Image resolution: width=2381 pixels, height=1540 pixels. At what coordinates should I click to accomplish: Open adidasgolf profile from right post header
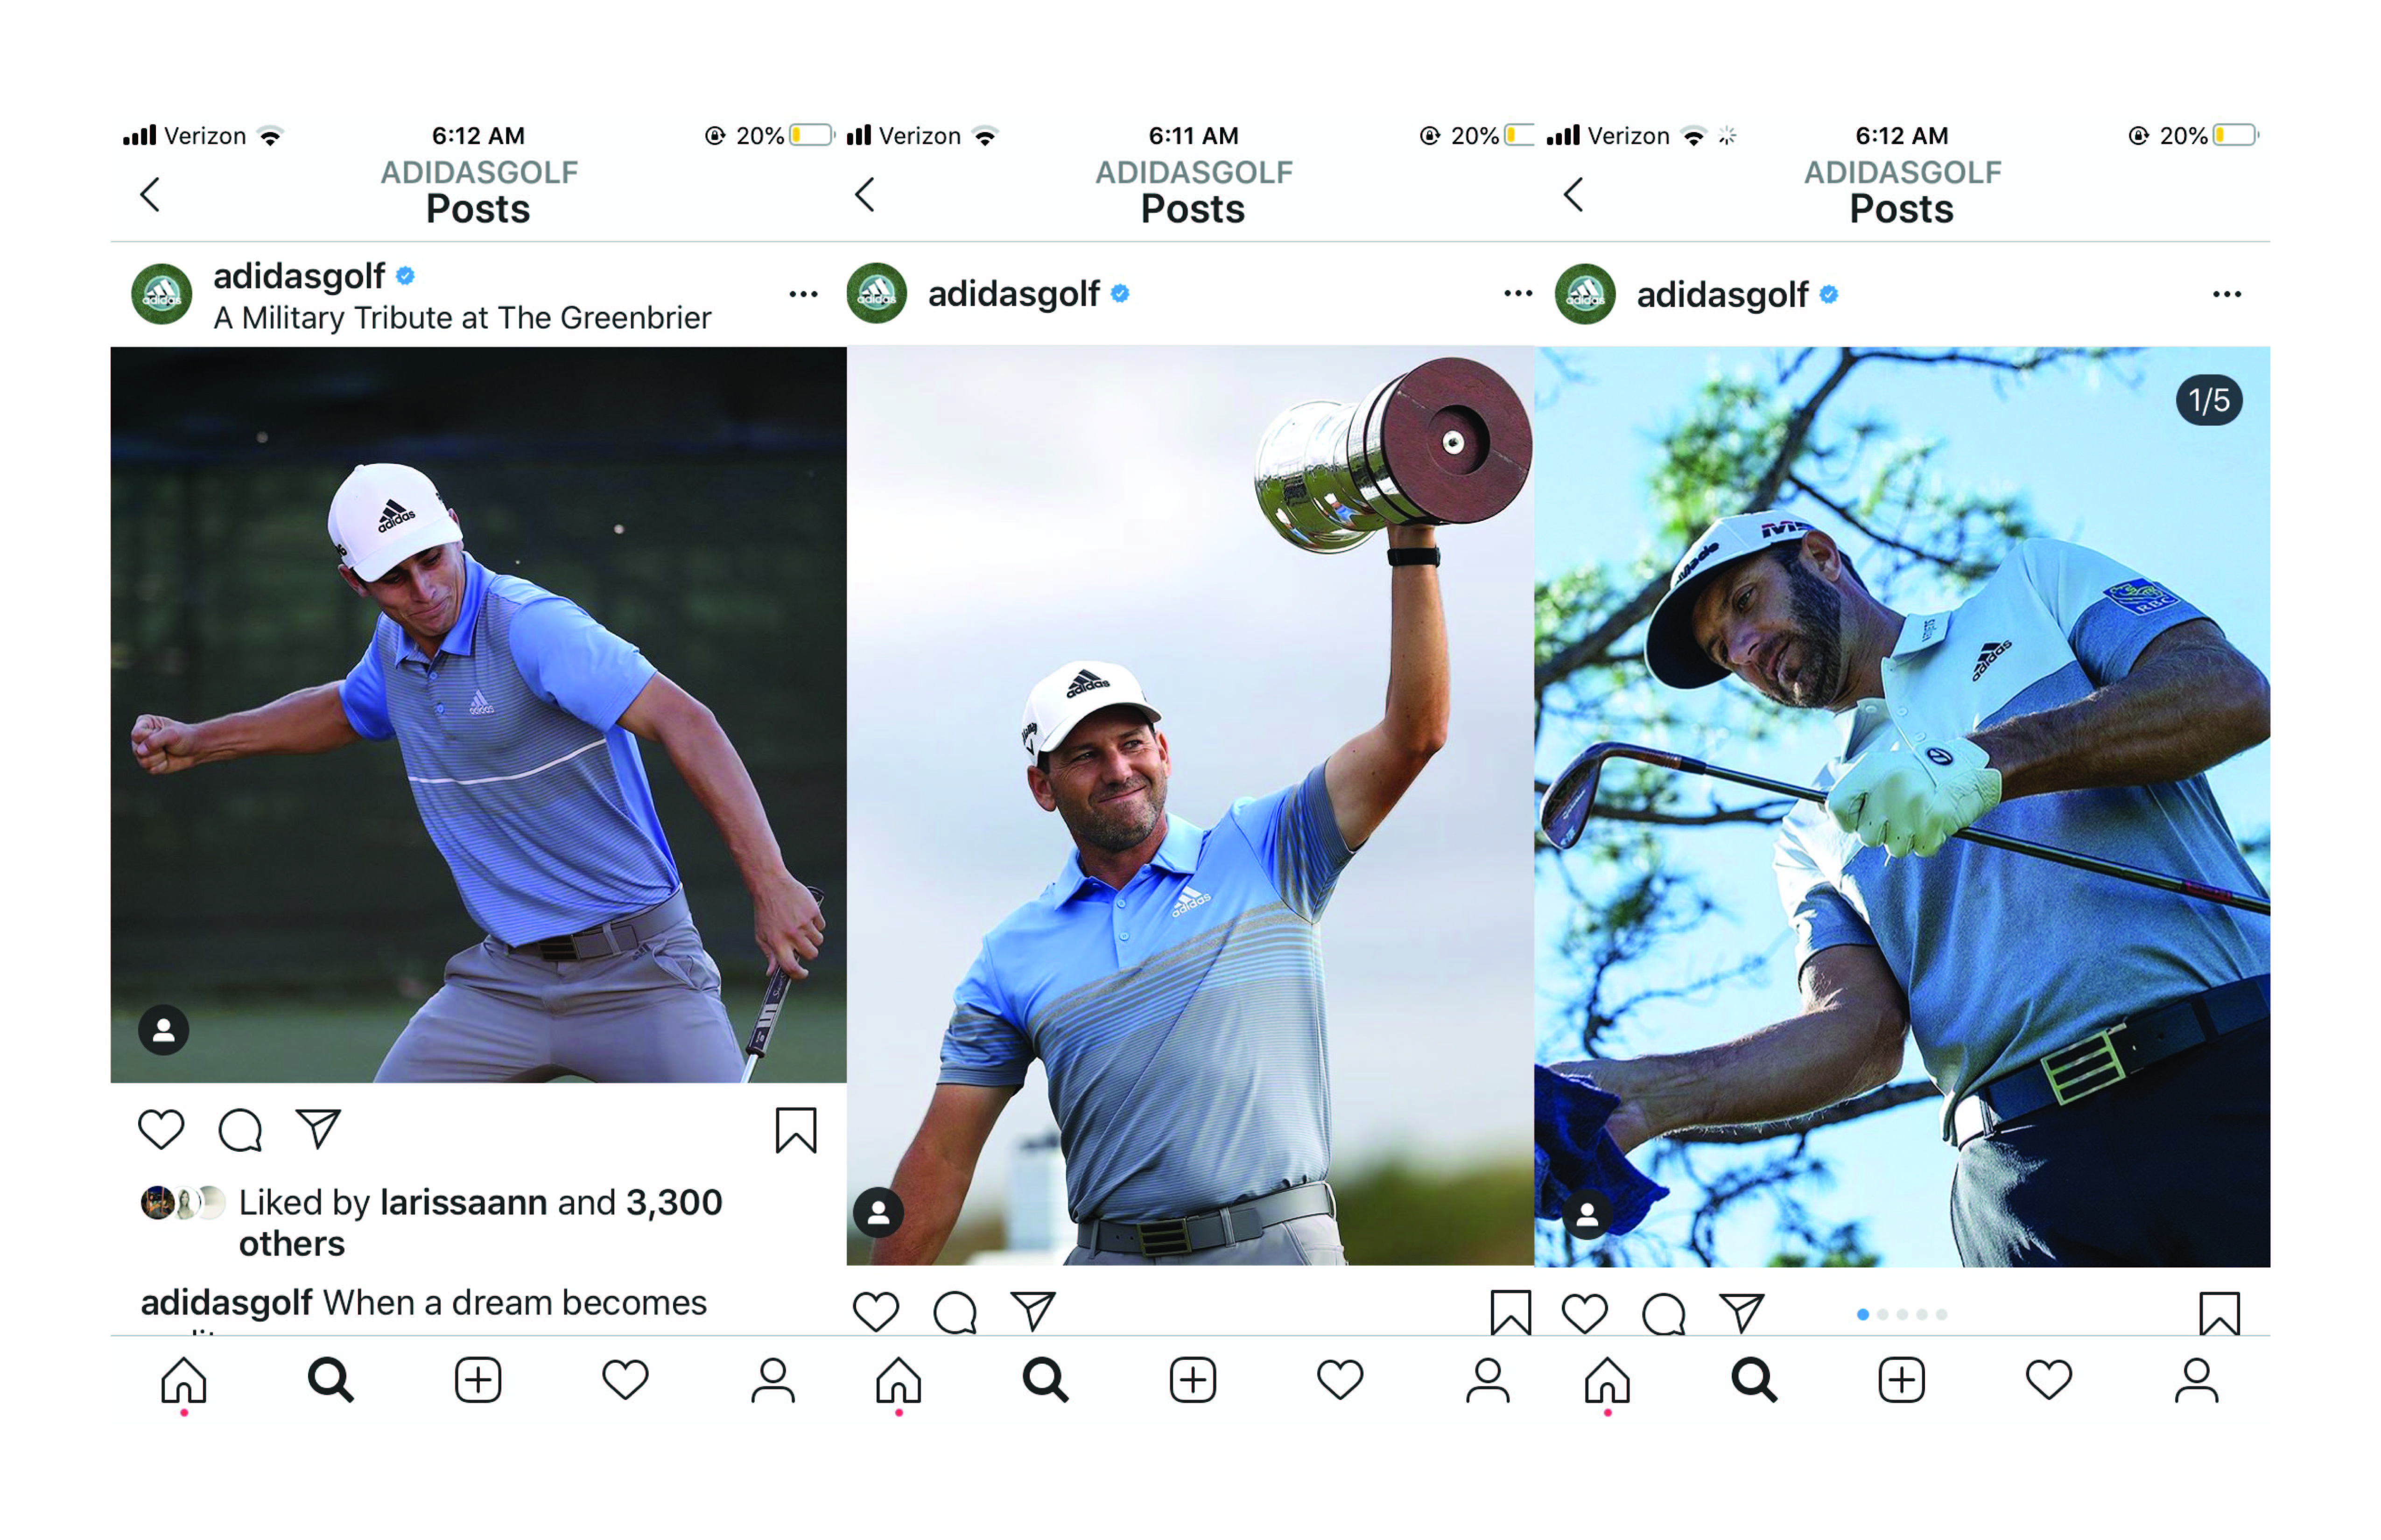click(x=1721, y=295)
